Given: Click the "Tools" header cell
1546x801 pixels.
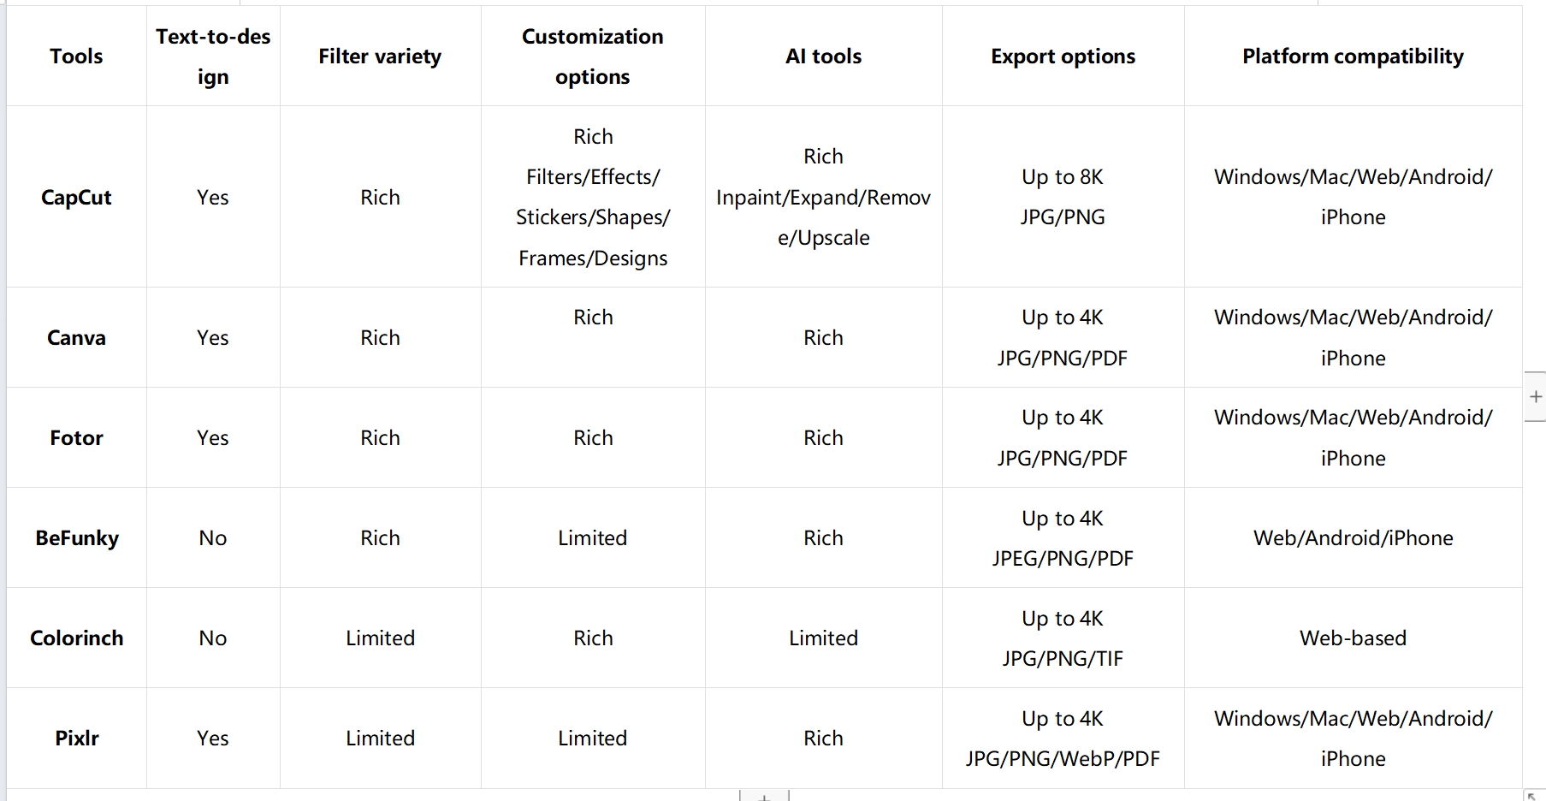Looking at the screenshot, I should click(76, 56).
